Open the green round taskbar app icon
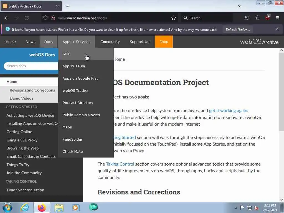 coord(93,207)
